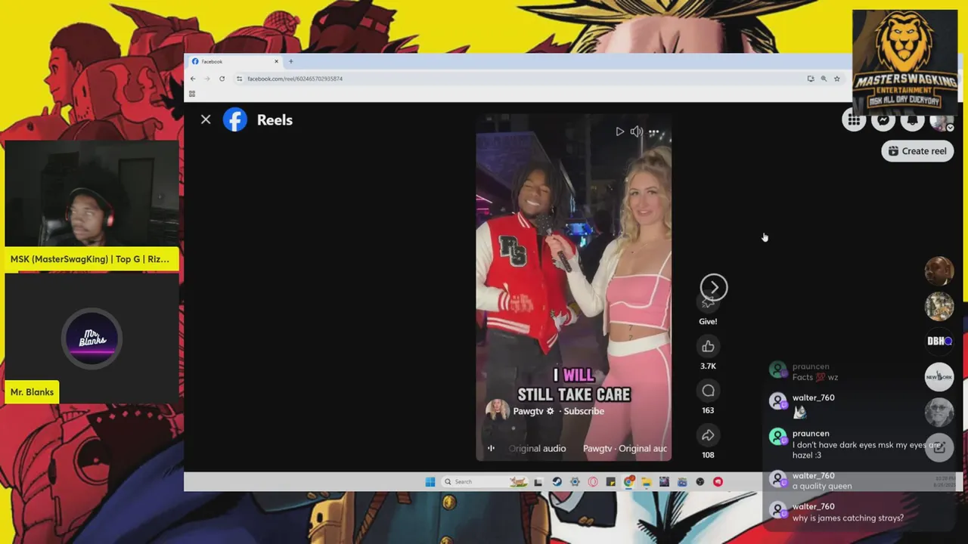Open the Windows Start button
Viewport: 968px width, 544px height.
[x=430, y=481]
